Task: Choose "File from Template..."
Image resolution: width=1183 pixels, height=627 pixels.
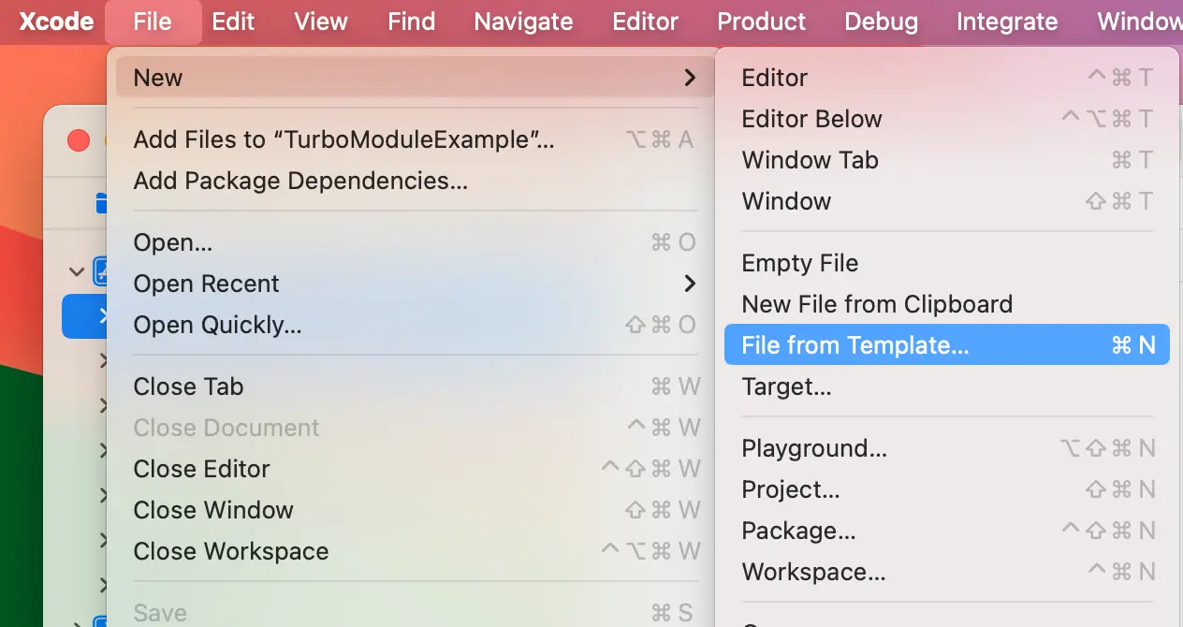Action: [x=854, y=344]
